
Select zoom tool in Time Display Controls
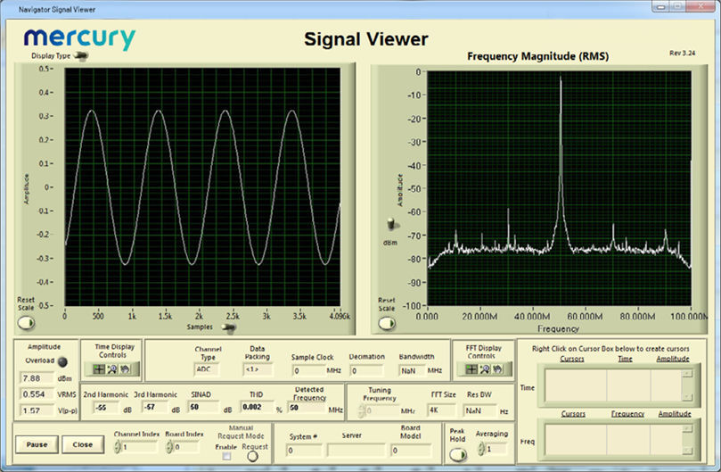tap(111, 368)
